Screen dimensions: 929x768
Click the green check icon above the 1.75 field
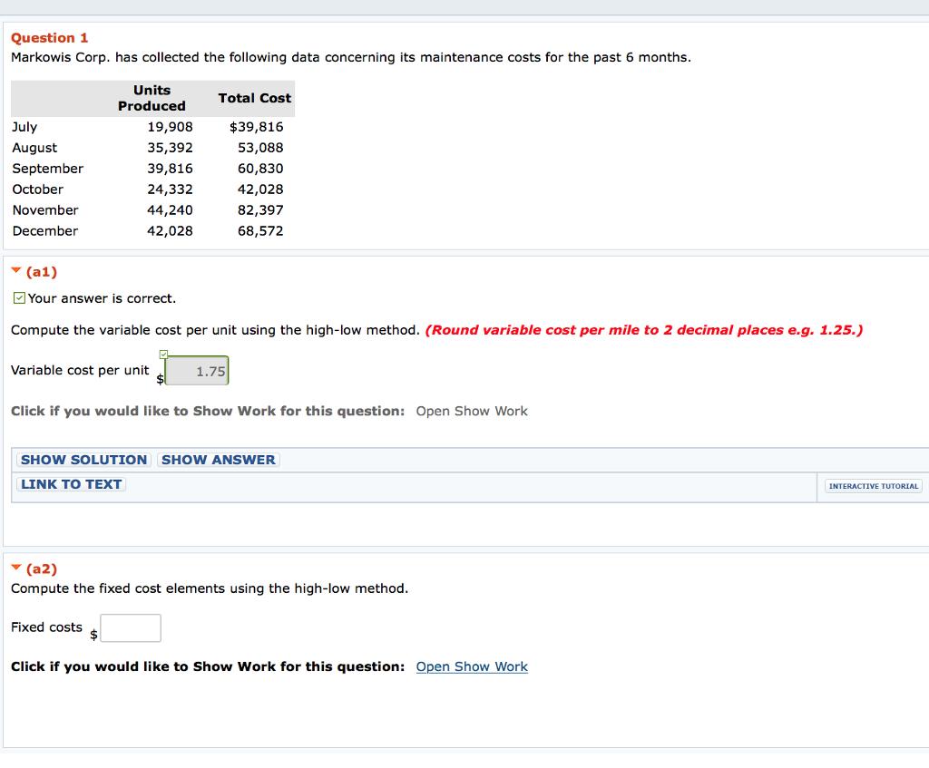163,353
